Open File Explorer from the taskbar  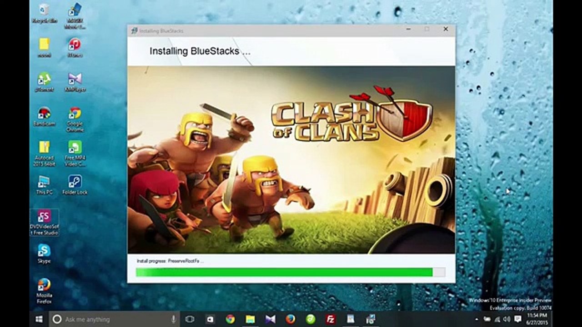point(251,319)
